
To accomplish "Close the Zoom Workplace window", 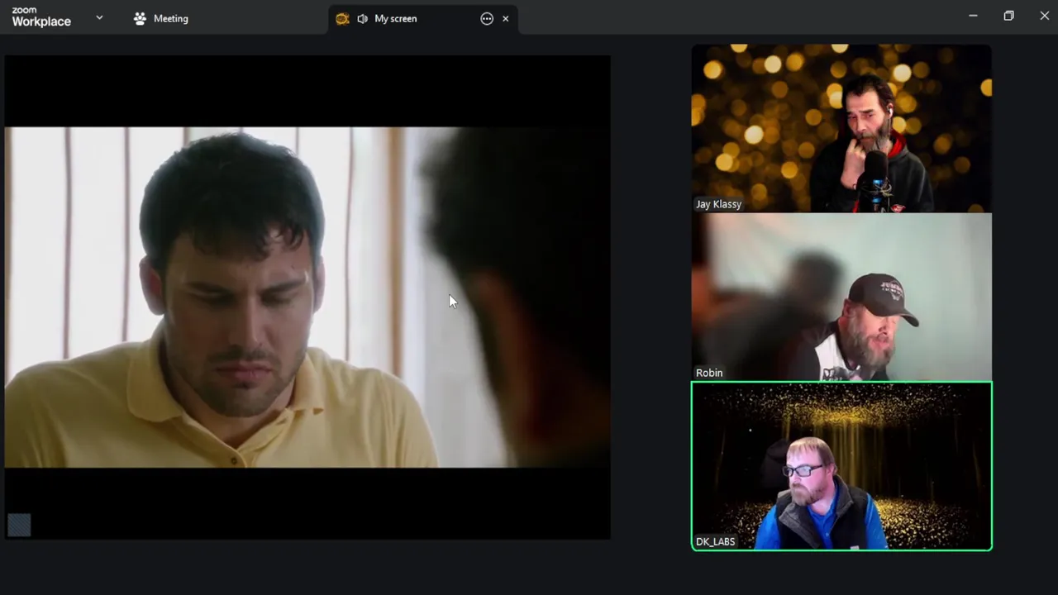I will point(1044,16).
